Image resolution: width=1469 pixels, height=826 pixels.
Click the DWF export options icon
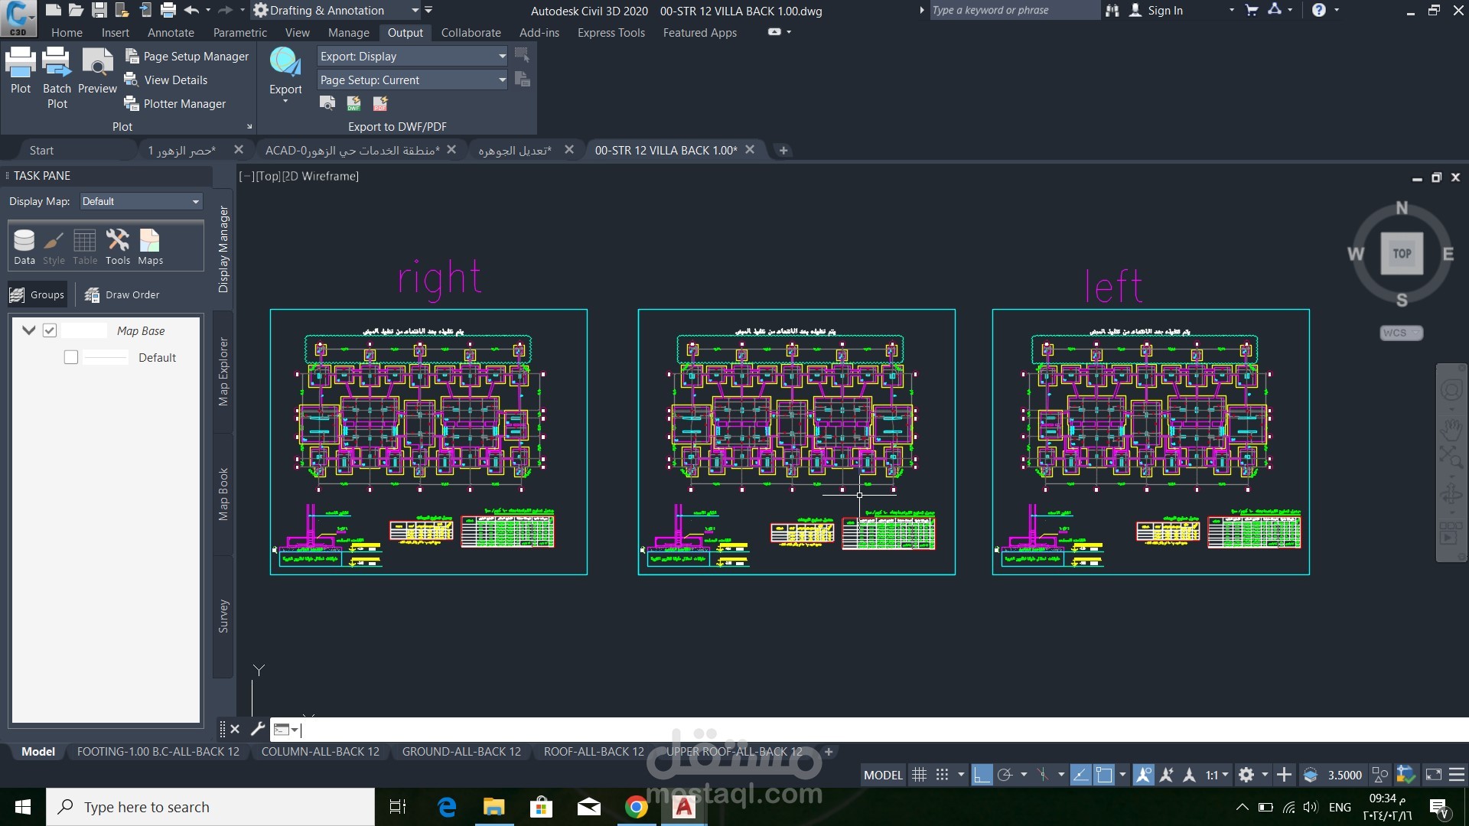(353, 103)
